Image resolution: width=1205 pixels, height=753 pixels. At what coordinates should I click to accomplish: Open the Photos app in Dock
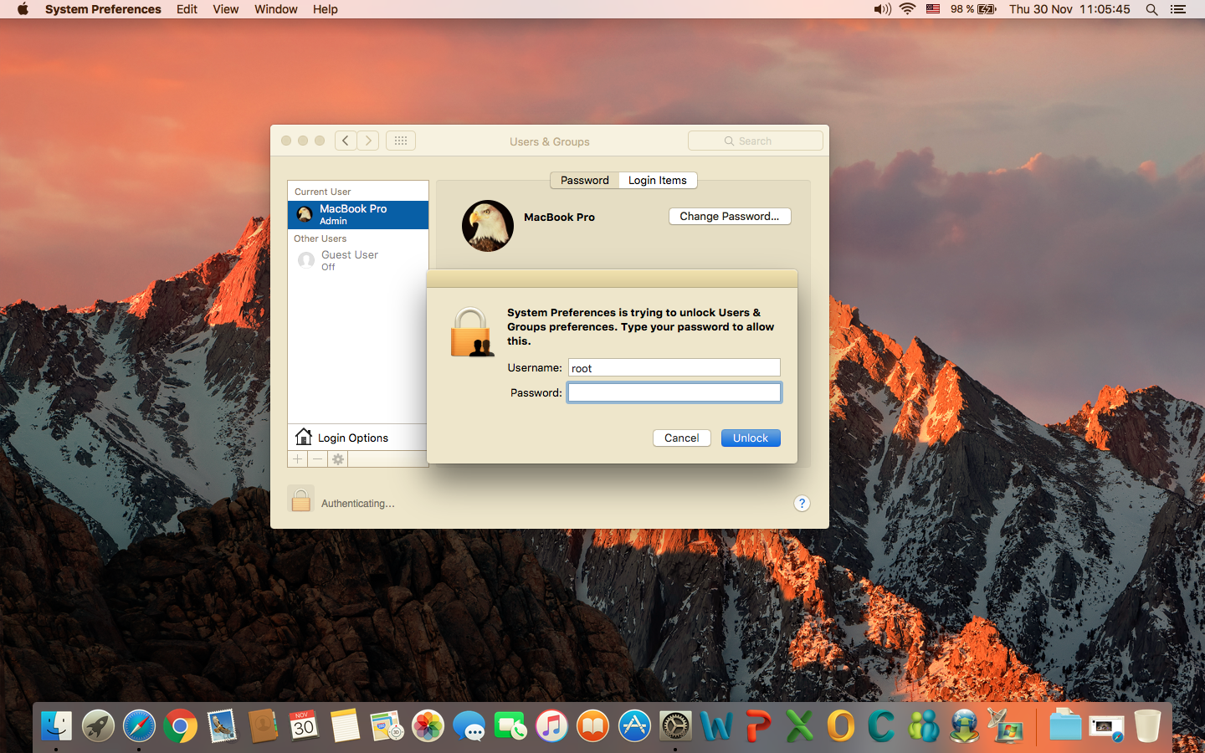428,725
